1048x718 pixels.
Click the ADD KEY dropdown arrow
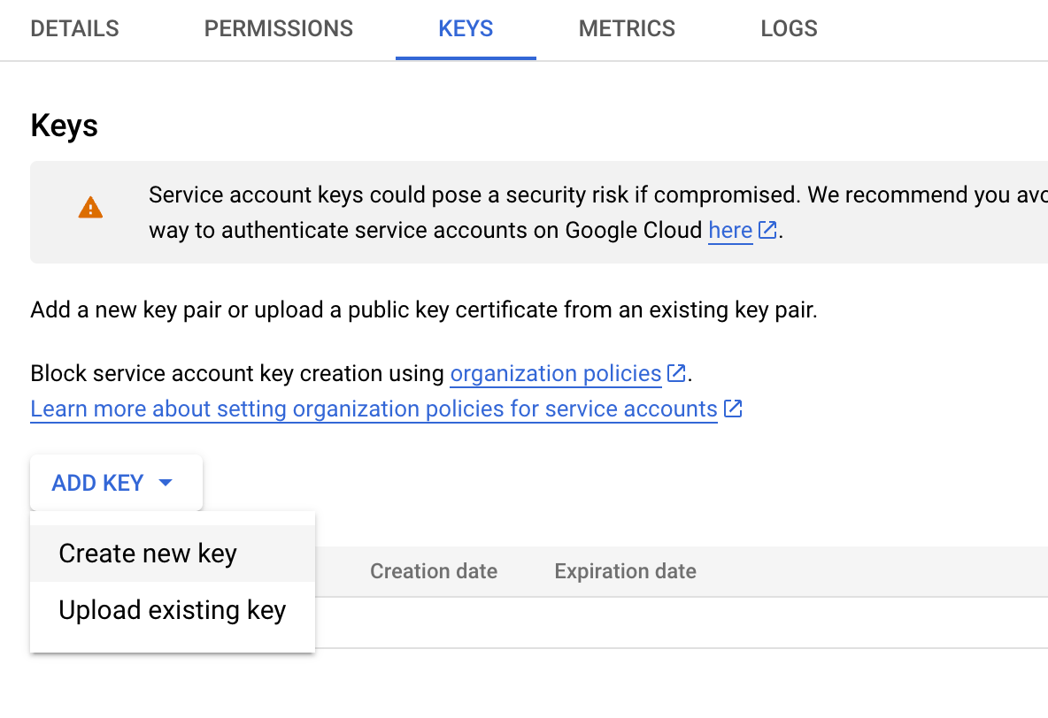166,483
